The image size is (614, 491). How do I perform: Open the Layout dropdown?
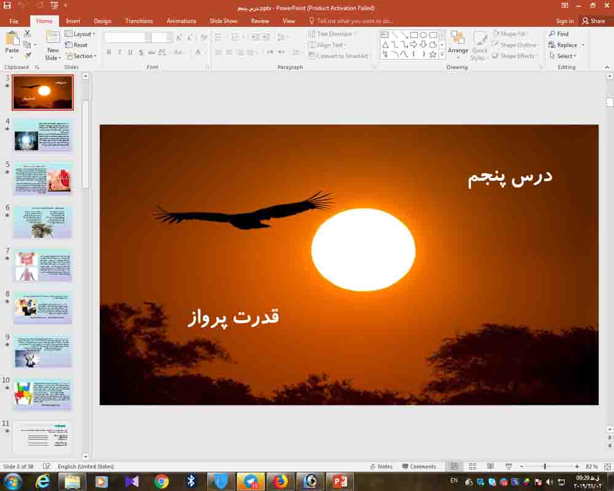80,34
